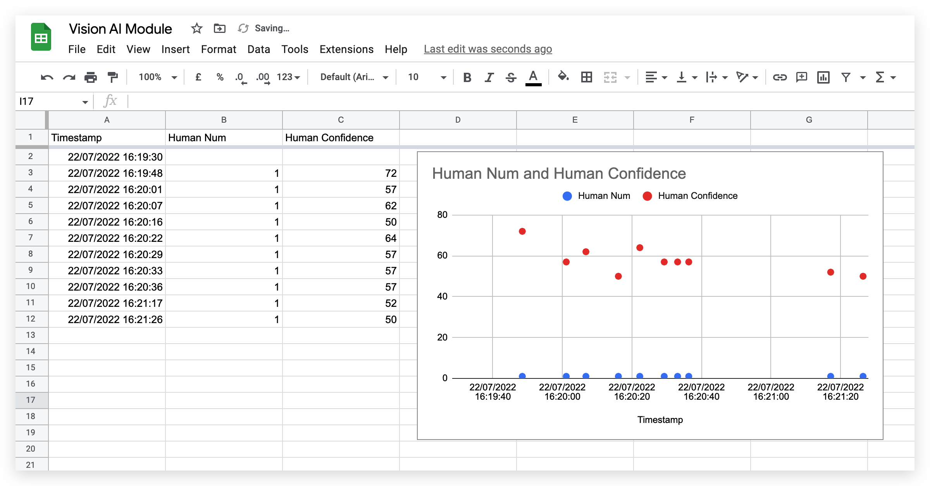Viewport: 930px width, 486px height.
Task: Open the zoom 100% dropdown
Action: tap(157, 77)
